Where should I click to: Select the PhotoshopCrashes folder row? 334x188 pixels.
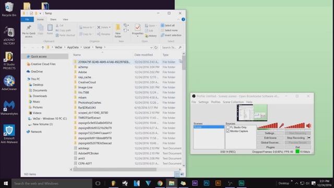(x=127, y=102)
